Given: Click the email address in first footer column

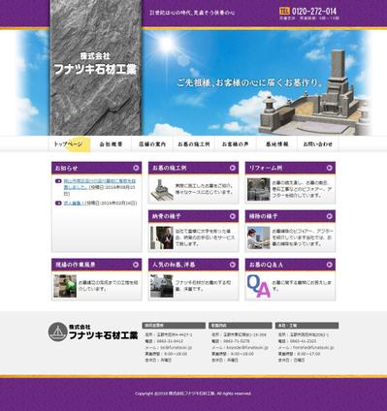Looking at the screenshot, I should pos(177,347).
